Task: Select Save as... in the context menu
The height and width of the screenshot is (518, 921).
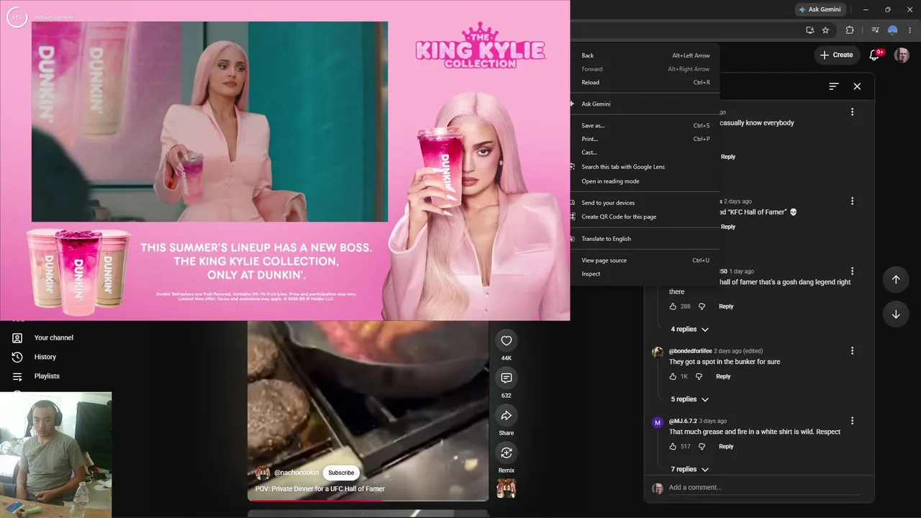Action: point(645,126)
